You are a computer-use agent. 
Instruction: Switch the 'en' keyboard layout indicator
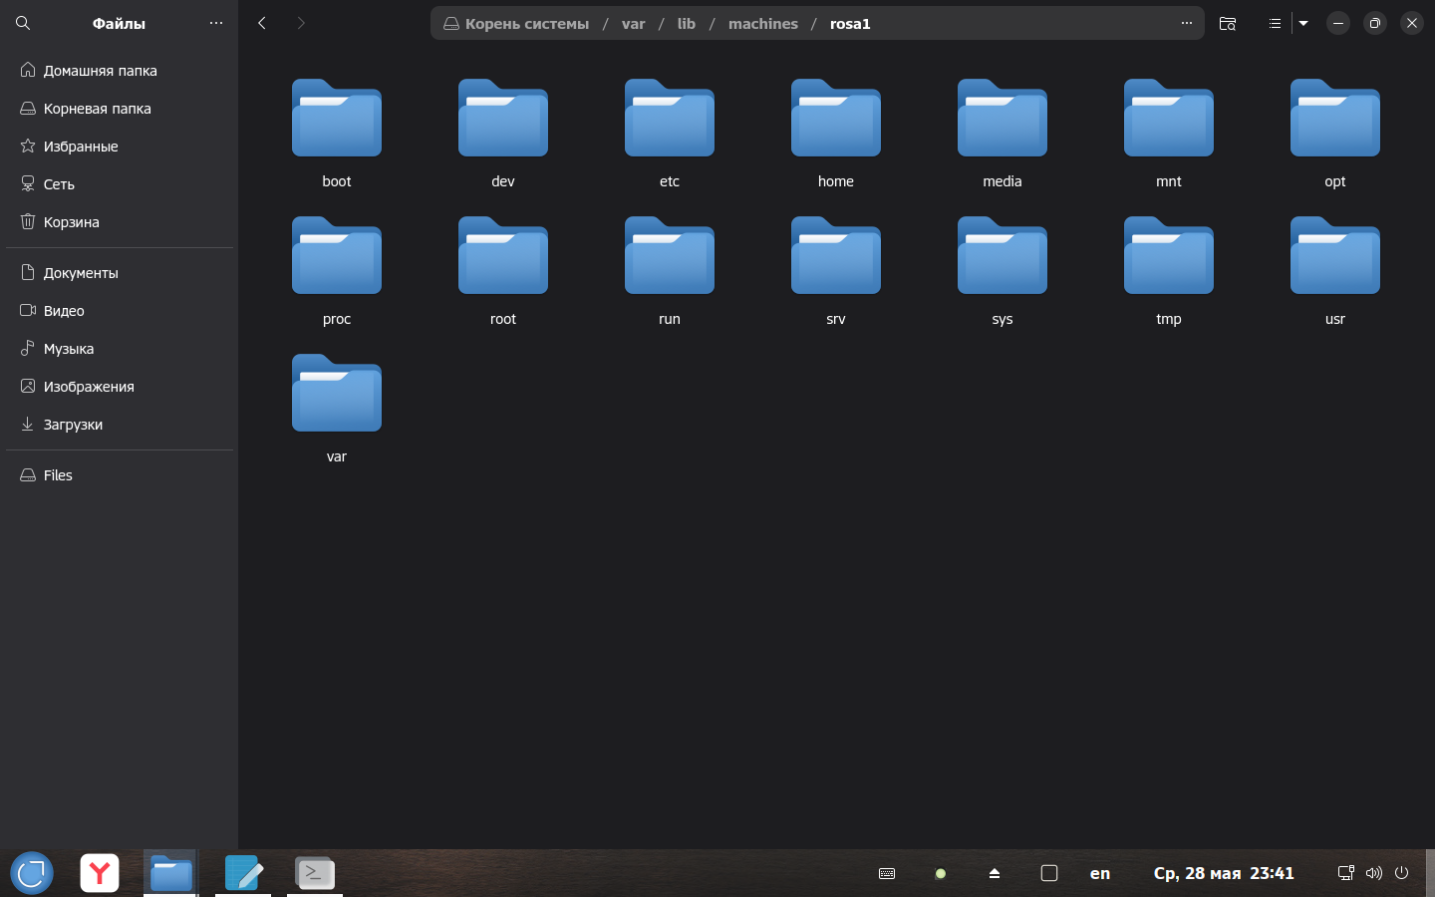(1099, 874)
